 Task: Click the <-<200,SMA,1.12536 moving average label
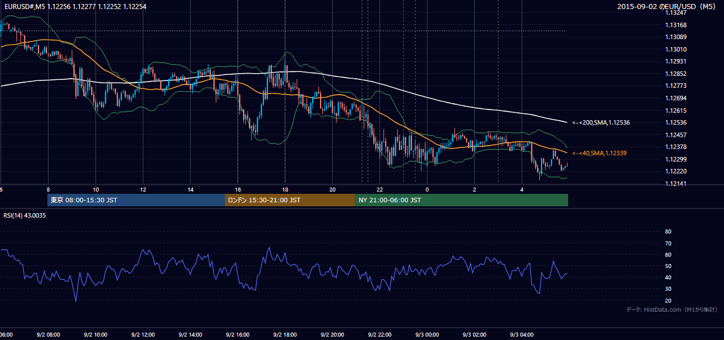[x=601, y=122]
